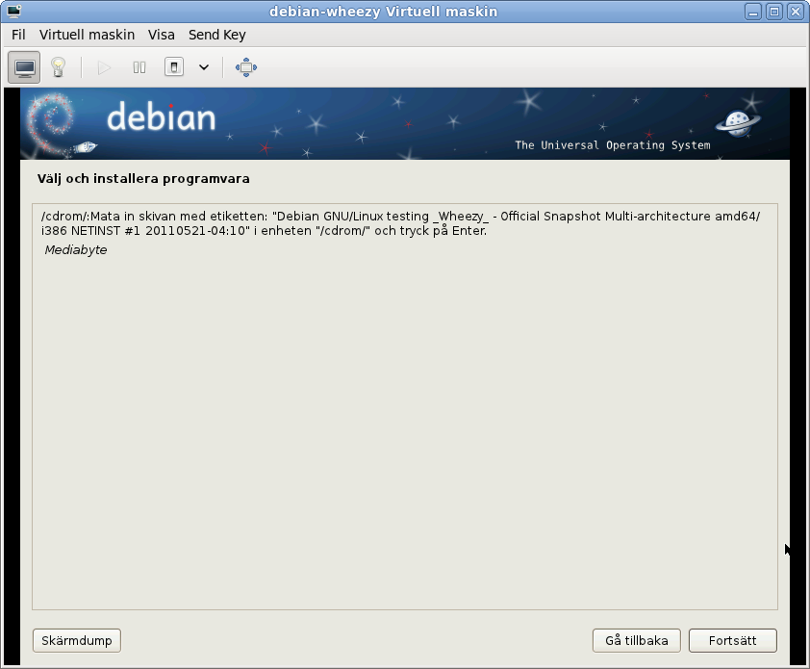Pause the virtual machine
The width and height of the screenshot is (810, 669).
coord(139,67)
